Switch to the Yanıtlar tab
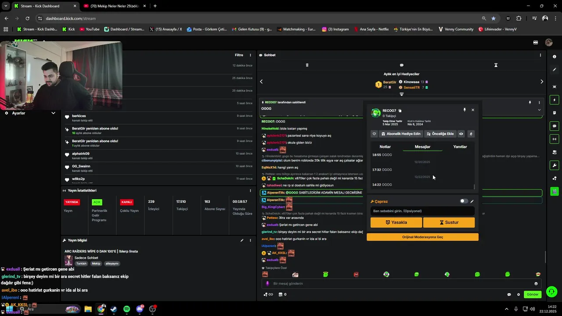Viewport: 562px width, 316px height. coord(460,147)
